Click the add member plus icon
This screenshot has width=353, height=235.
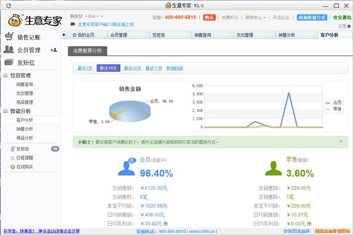tap(53, 50)
